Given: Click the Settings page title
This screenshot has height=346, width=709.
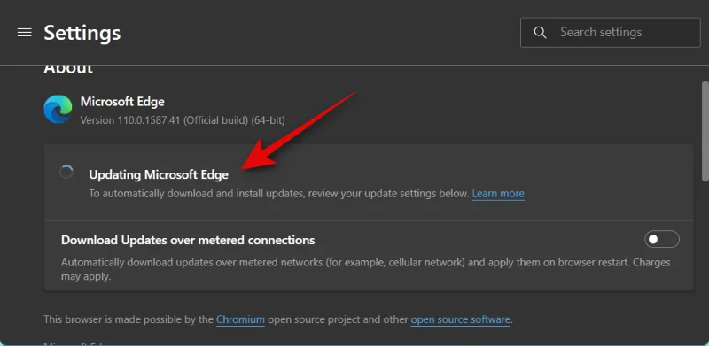Looking at the screenshot, I should tap(82, 33).
